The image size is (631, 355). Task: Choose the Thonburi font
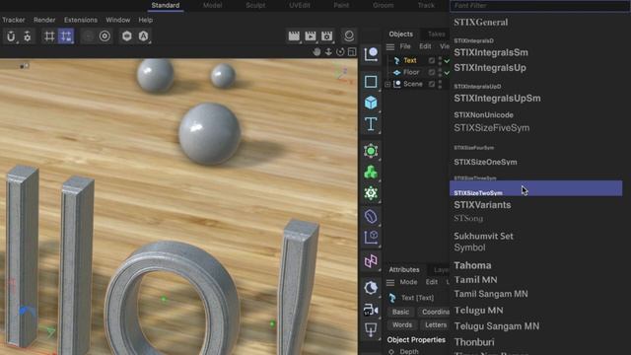pos(474,342)
